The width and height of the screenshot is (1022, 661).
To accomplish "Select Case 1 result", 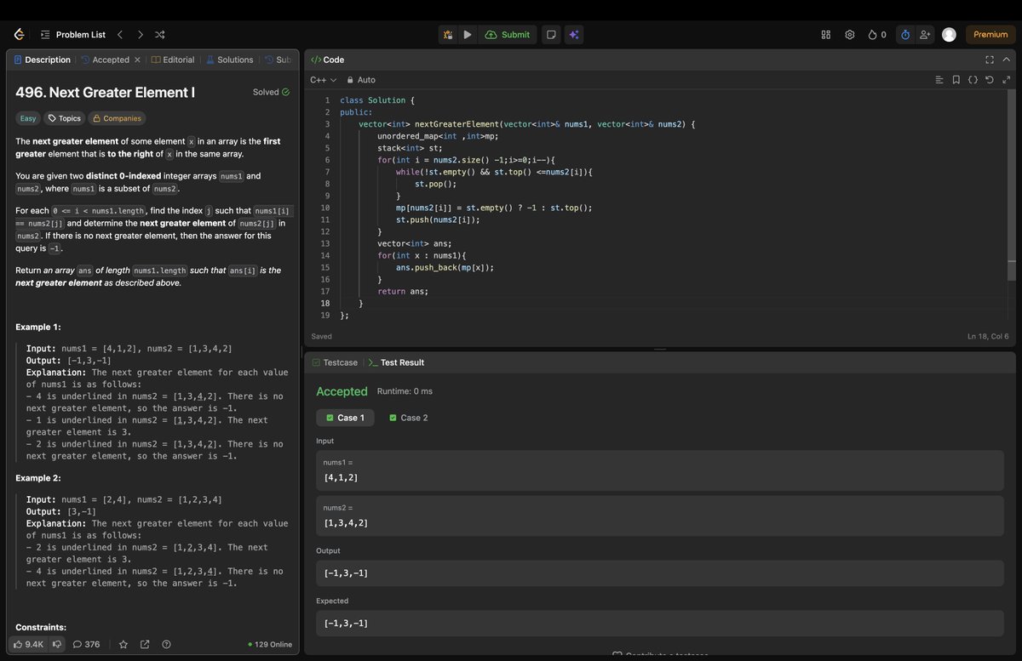I will [x=345, y=418].
